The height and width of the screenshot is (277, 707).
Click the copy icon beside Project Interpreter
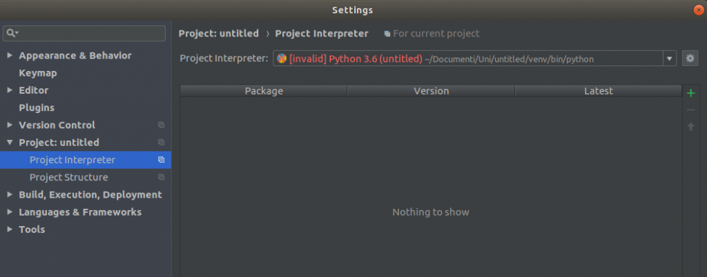[162, 160]
